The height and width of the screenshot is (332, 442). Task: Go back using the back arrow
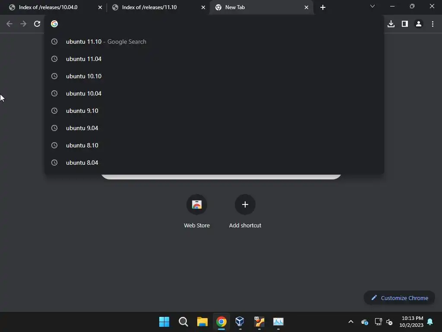coord(9,24)
